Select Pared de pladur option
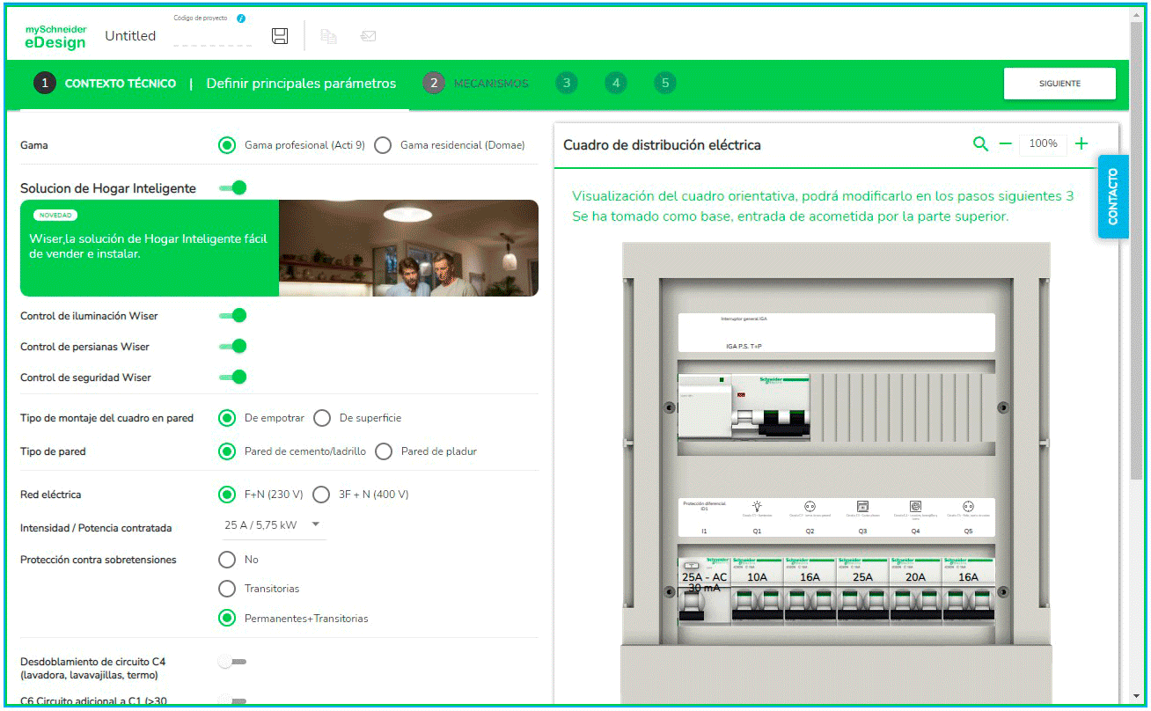Viewport: 1151px width, 711px height. 384,451
